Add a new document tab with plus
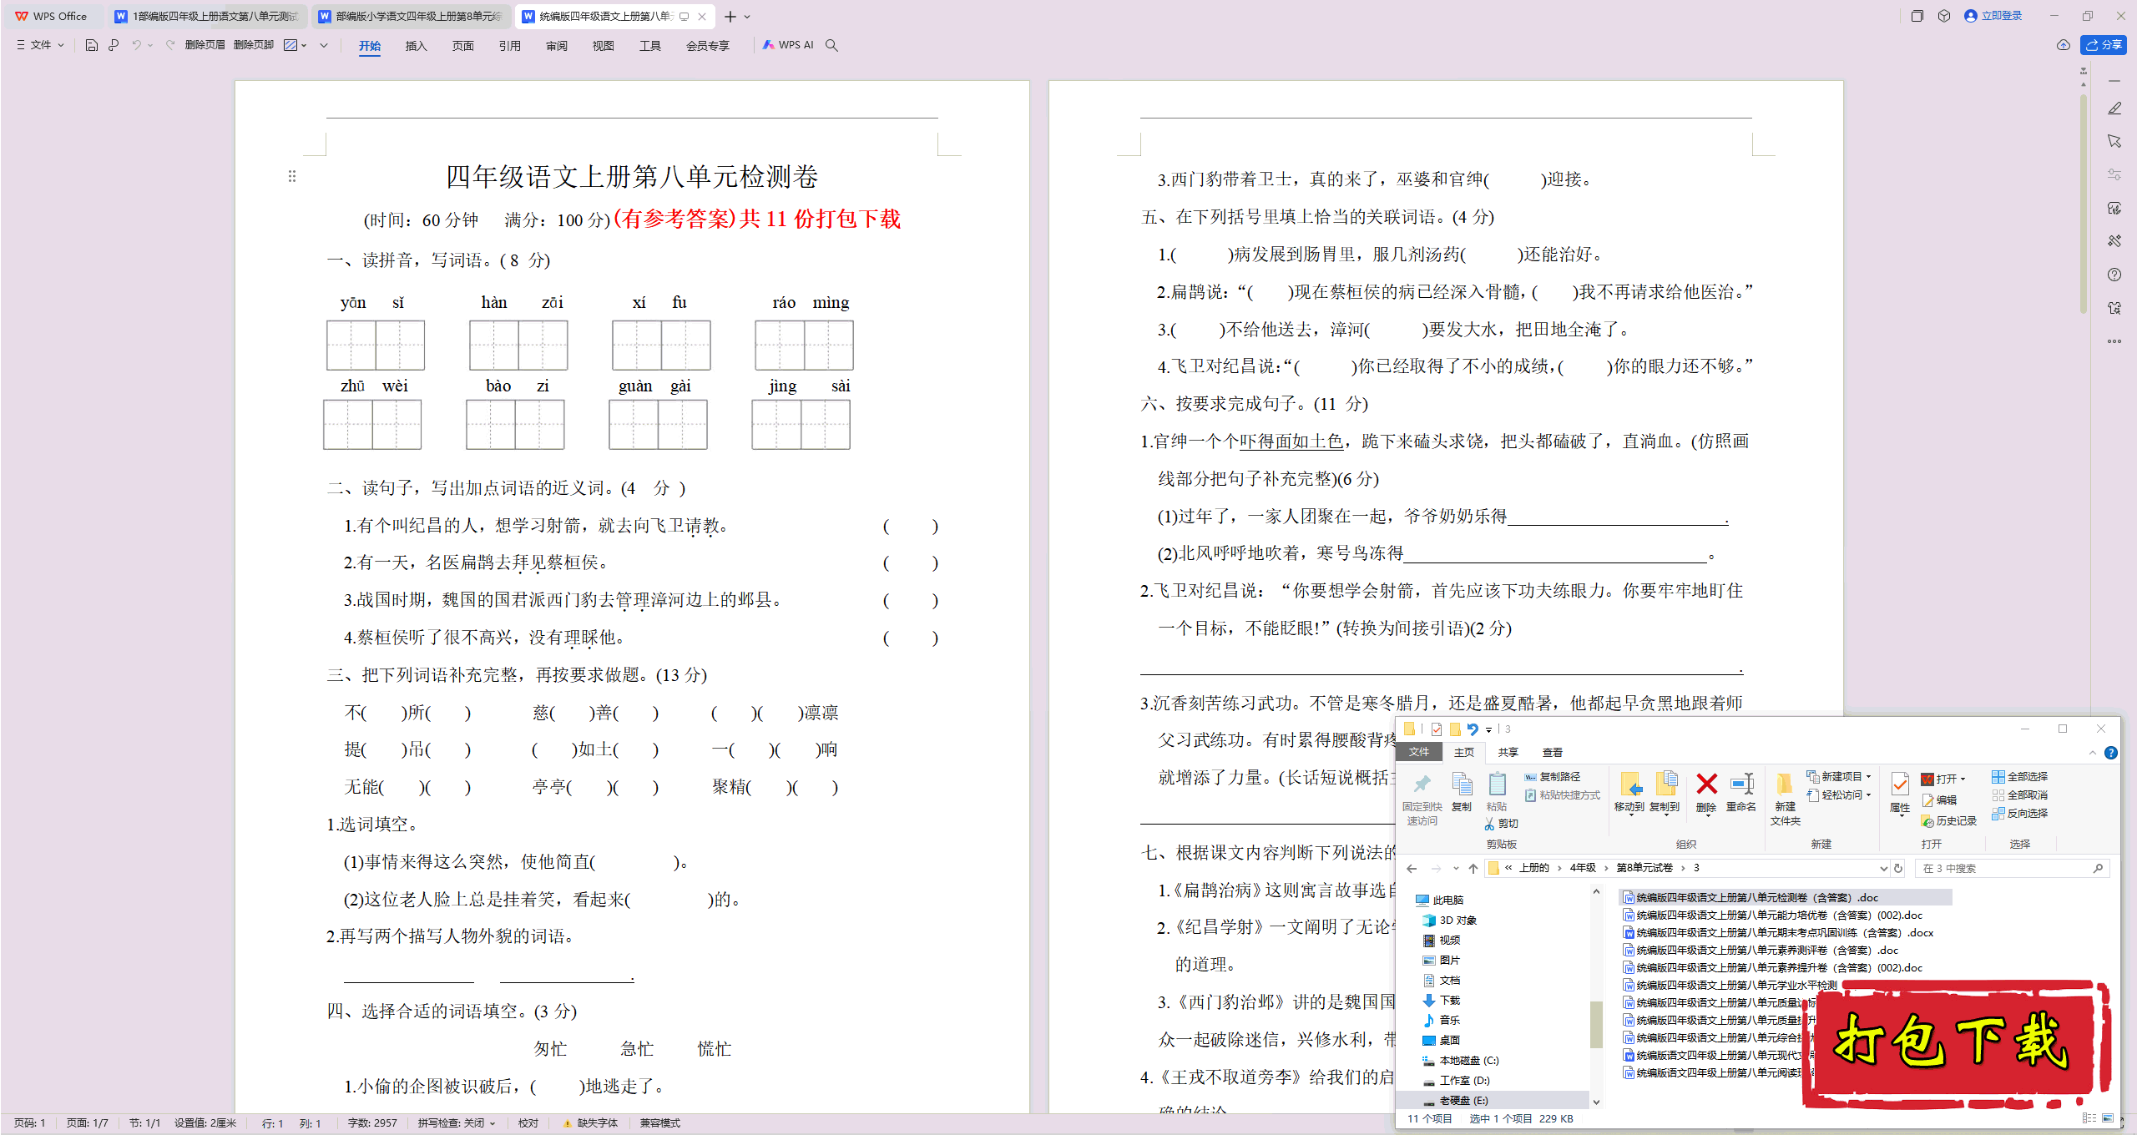Screen dimensions: 2137x1135 (730, 17)
